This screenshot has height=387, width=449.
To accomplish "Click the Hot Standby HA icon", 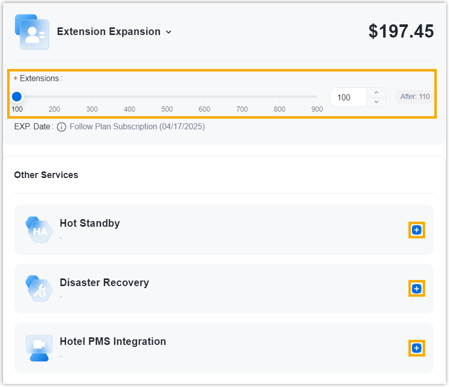I will click(39, 230).
